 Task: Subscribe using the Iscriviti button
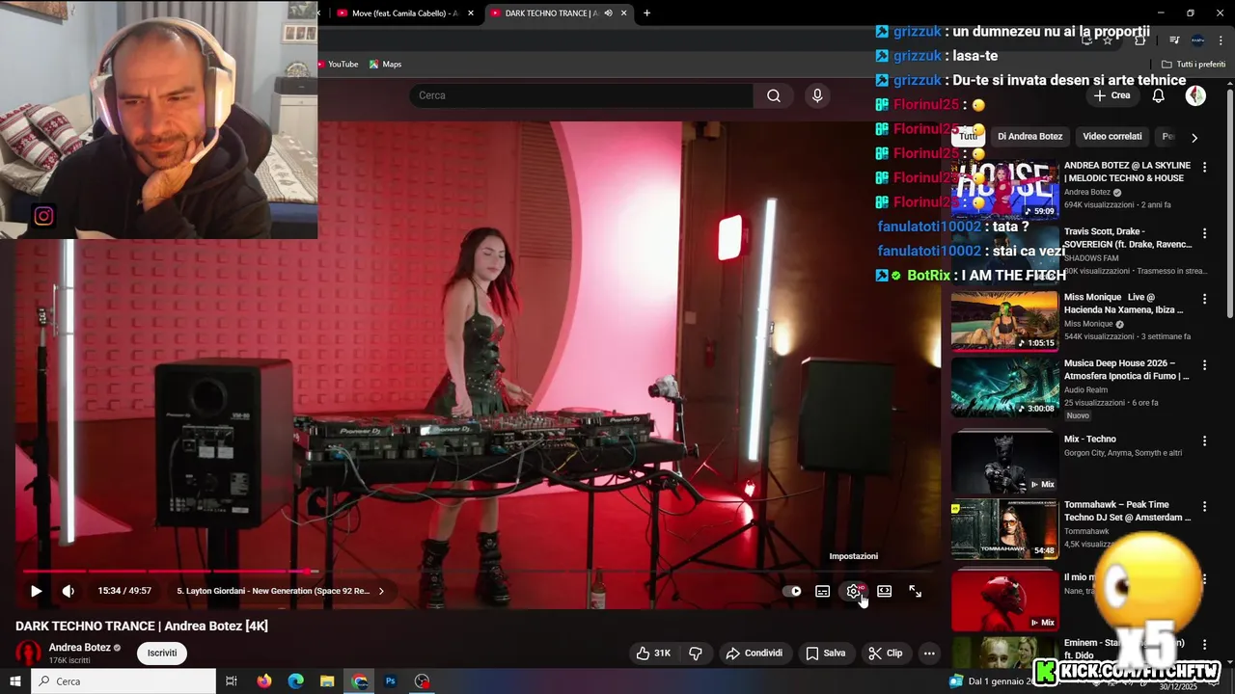[x=162, y=653]
